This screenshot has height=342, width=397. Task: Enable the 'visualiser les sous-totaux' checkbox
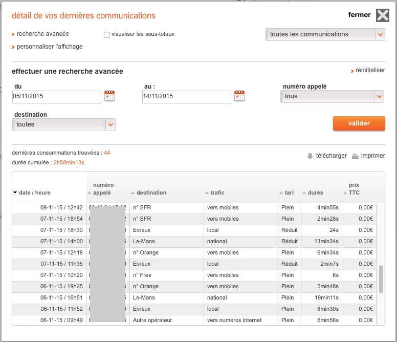[107, 35]
